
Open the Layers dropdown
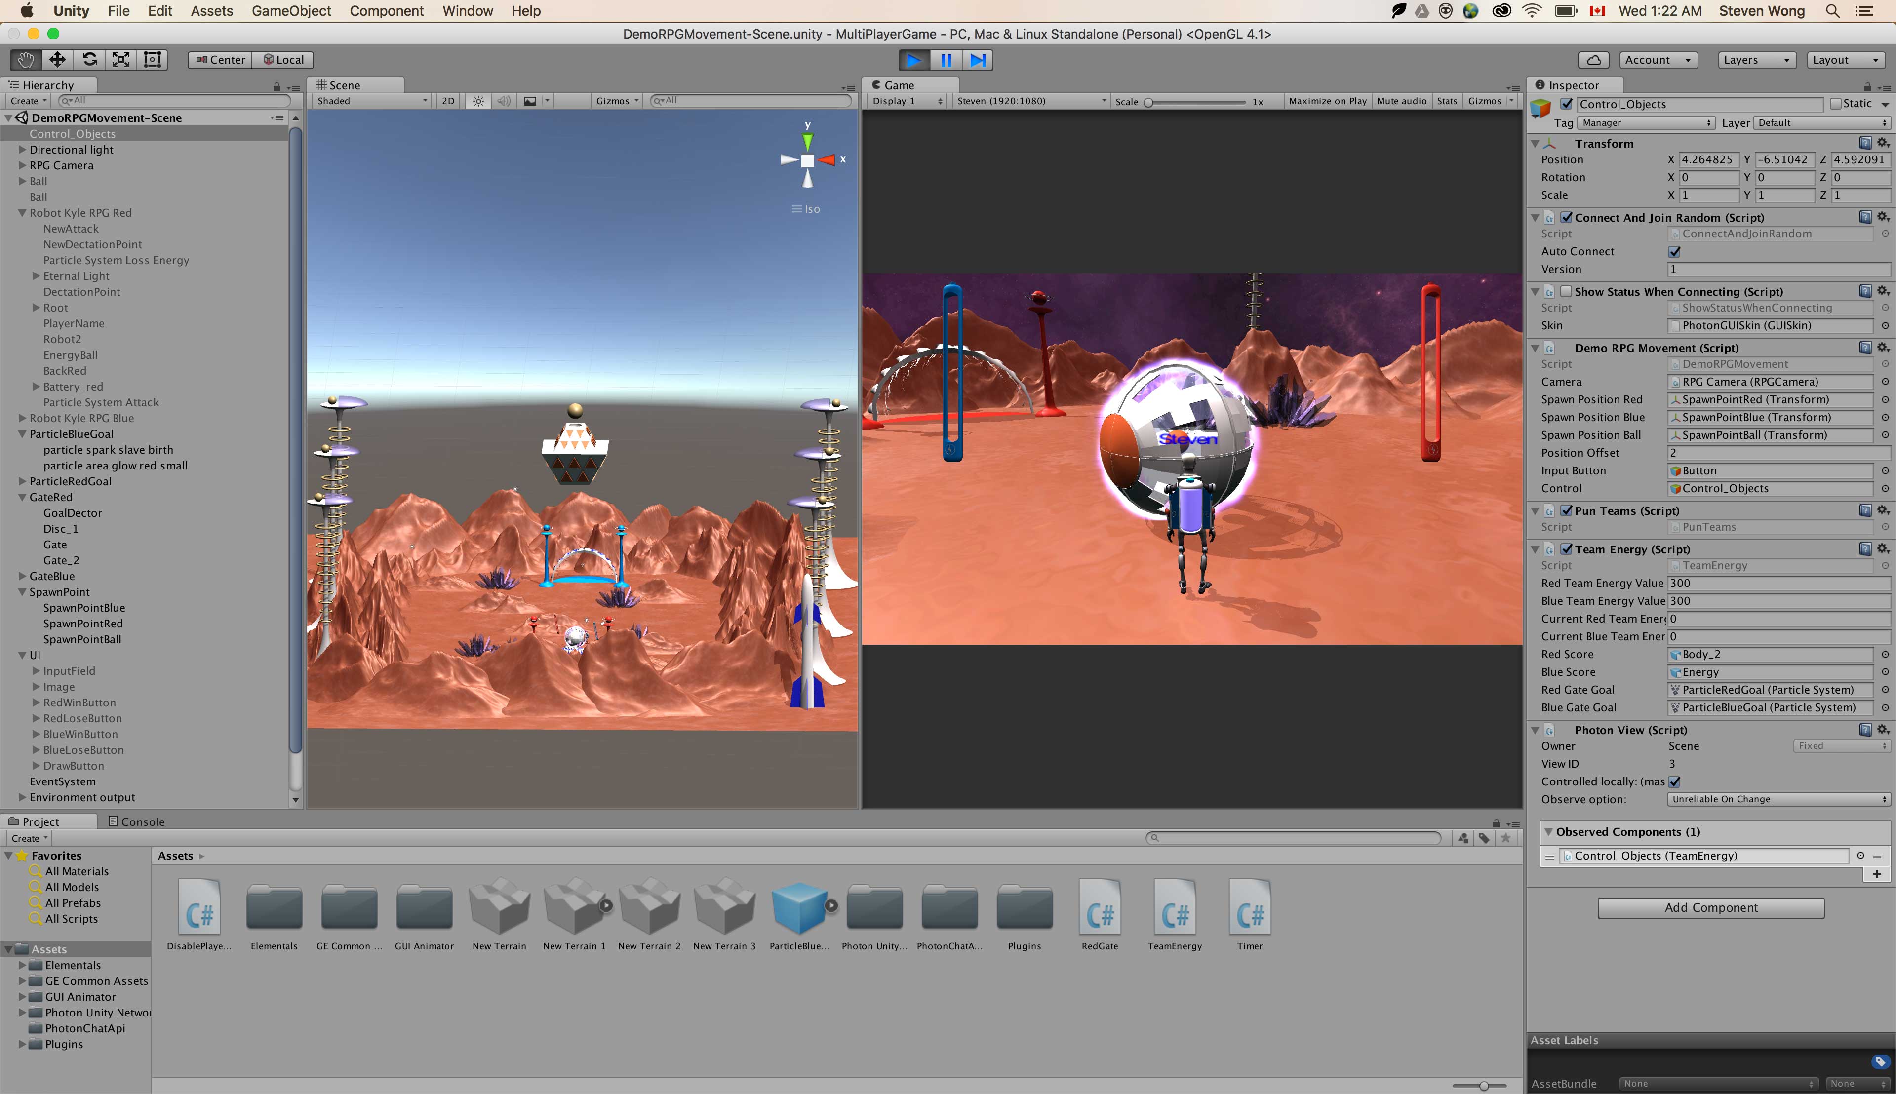1756,60
